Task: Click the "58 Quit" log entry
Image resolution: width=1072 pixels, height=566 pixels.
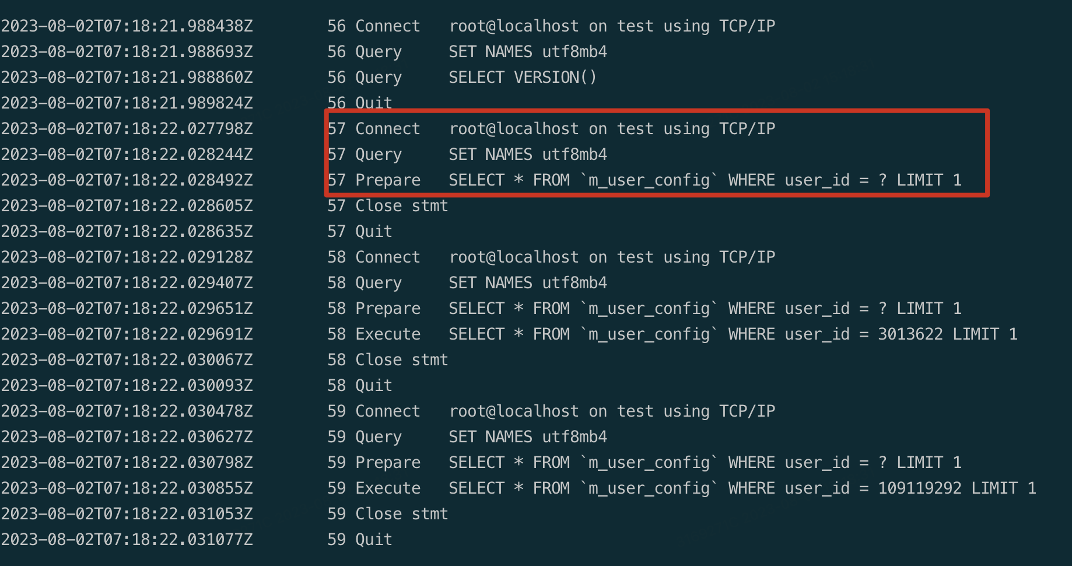Action: (x=359, y=386)
